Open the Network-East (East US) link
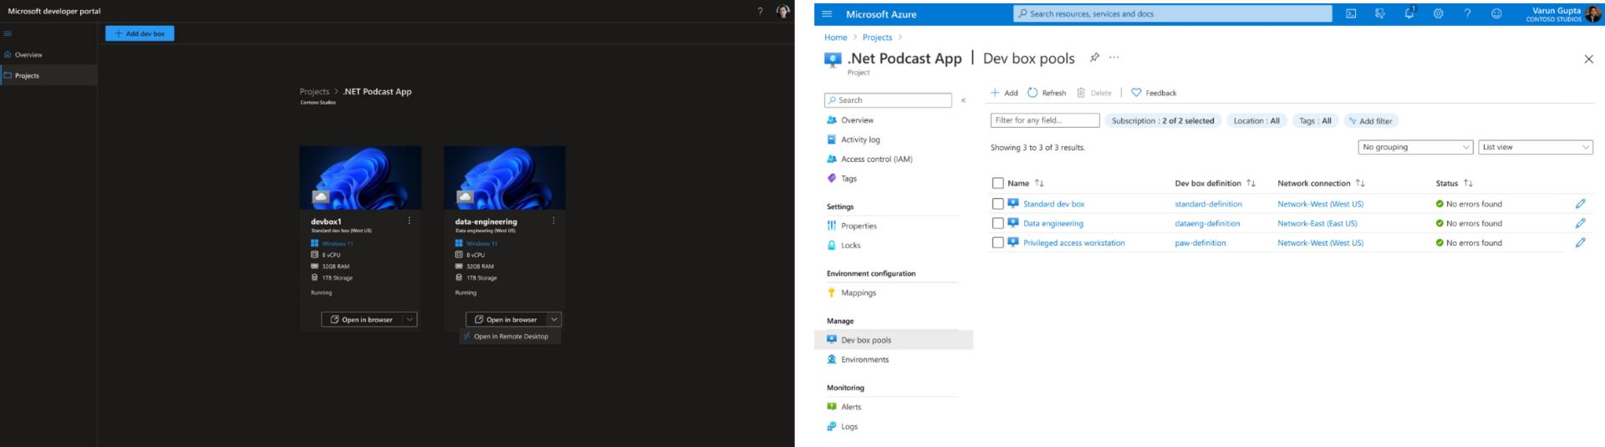The width and height of the screenshot is (1605, 447). coord(1317,223)
